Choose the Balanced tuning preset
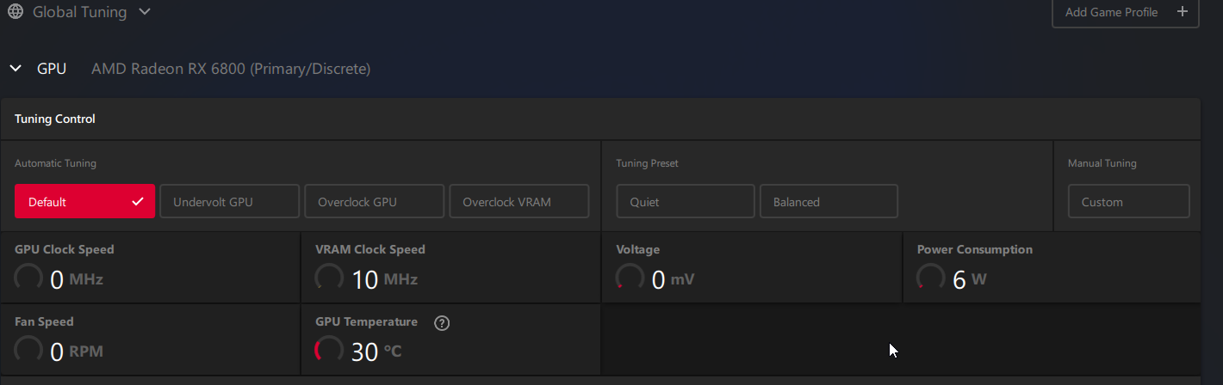Screen dimensions: 1223x385 coord(829,202)
